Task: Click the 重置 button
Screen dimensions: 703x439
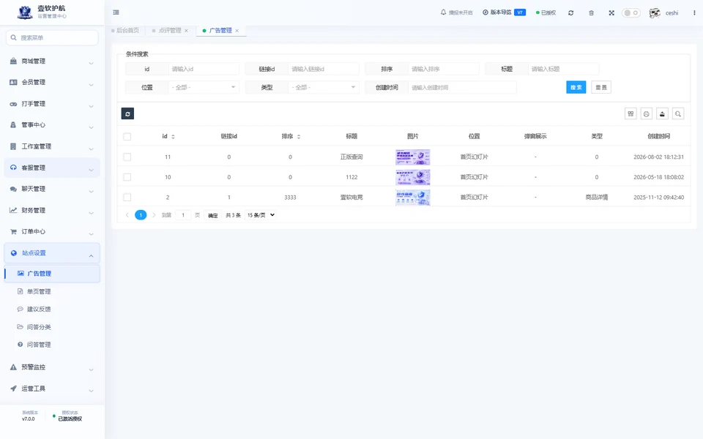Action: pyautogui.click(x=601, y=87)
